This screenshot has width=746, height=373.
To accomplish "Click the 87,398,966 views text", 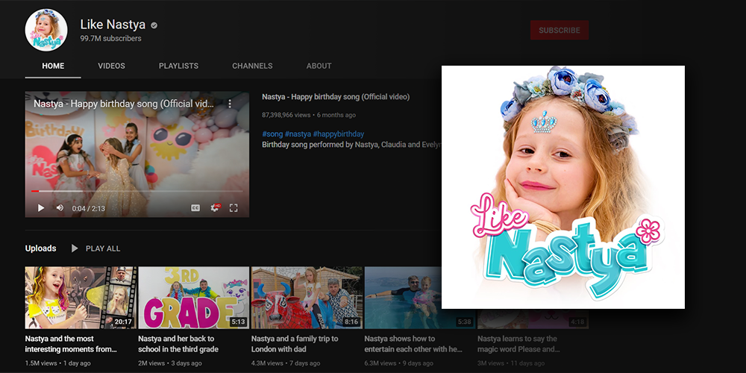I will point(286,115).
